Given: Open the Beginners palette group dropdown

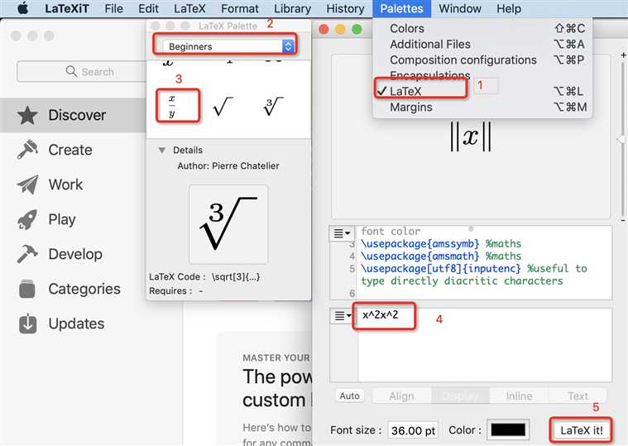Looking at the screenshot, I should tap(228, 46).
